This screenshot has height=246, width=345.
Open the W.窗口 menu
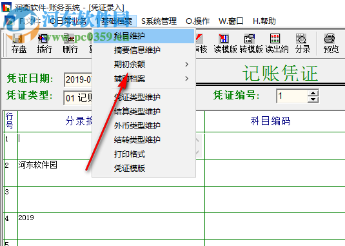tap(231, 21)
